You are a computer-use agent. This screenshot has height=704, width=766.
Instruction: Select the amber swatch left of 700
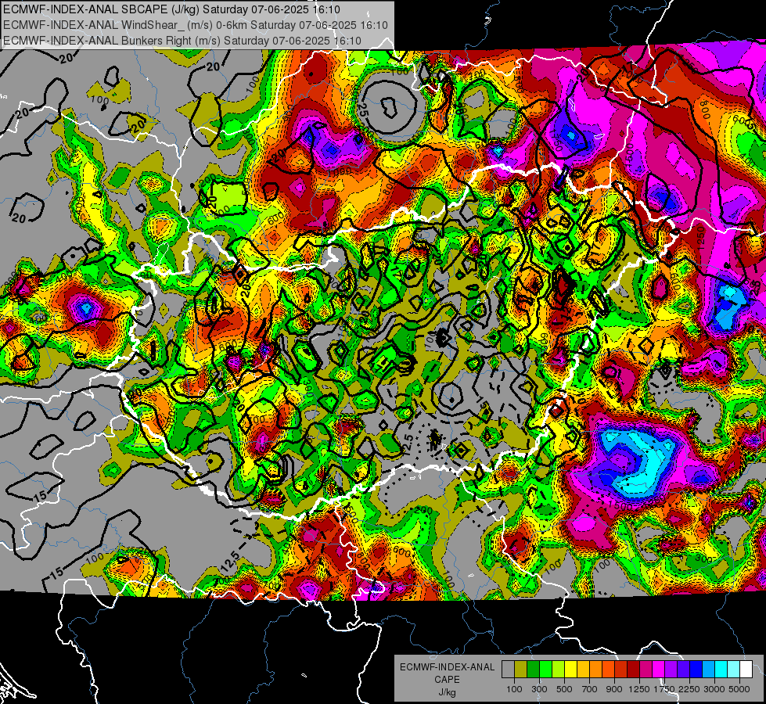pos(583,670)
